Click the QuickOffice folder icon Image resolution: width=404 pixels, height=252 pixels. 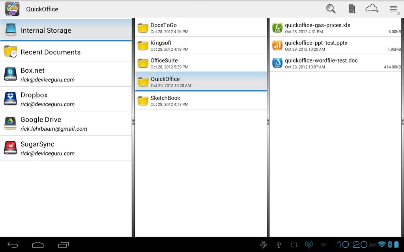(143, 82)
